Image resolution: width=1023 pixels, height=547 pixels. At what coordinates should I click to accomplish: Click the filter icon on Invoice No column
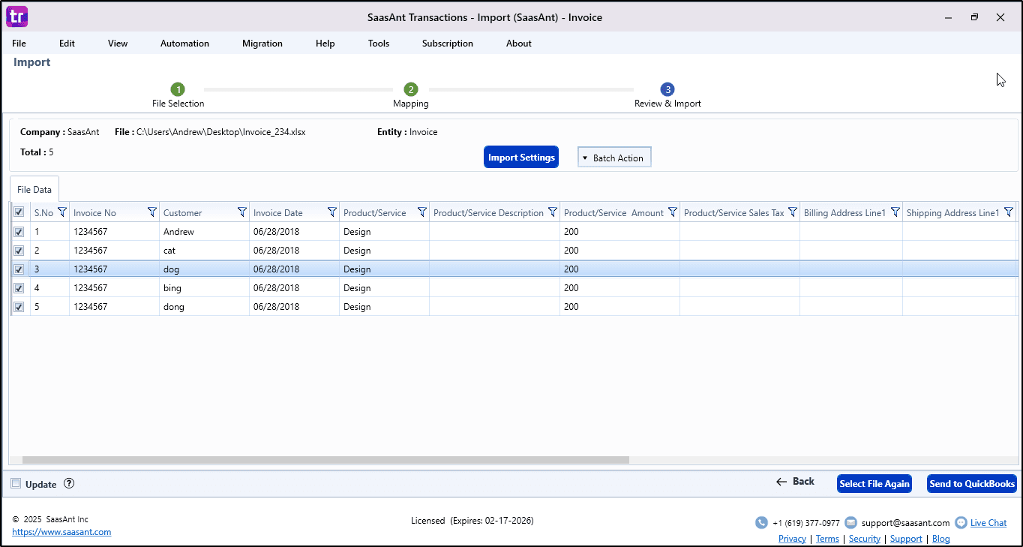[x=152, y=212]
